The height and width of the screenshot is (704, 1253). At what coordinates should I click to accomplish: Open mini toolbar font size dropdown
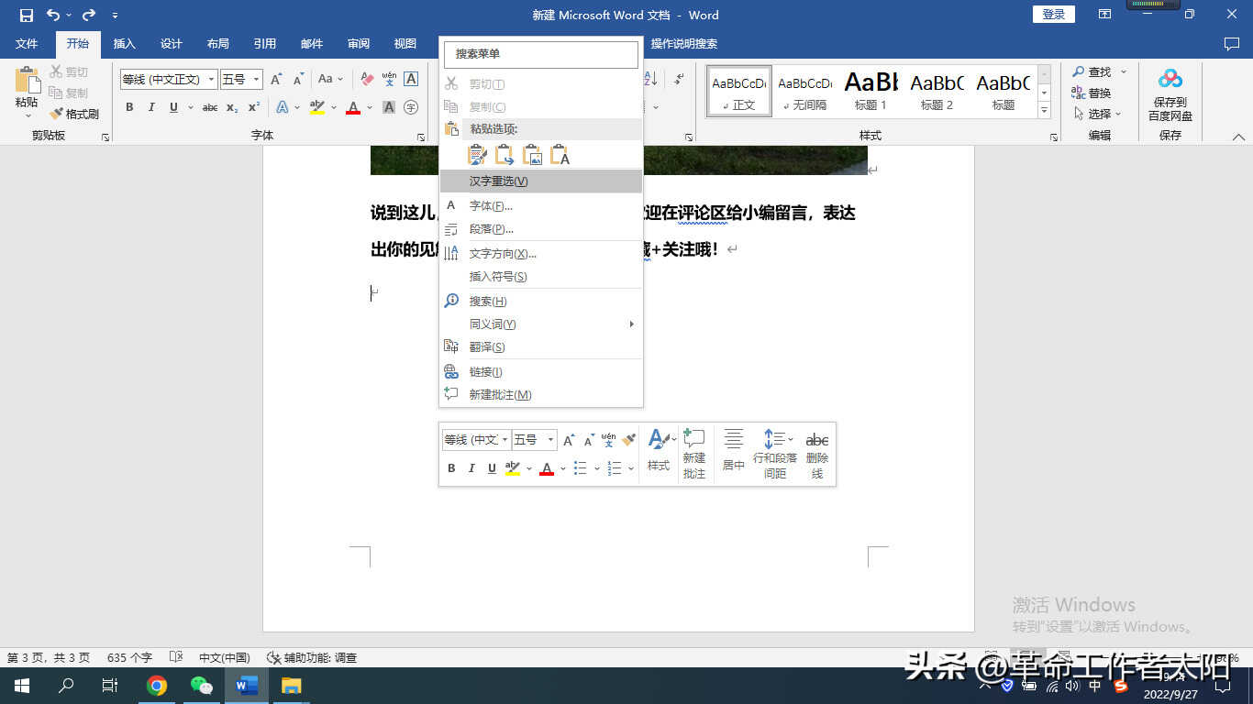[x=550, y=441]
